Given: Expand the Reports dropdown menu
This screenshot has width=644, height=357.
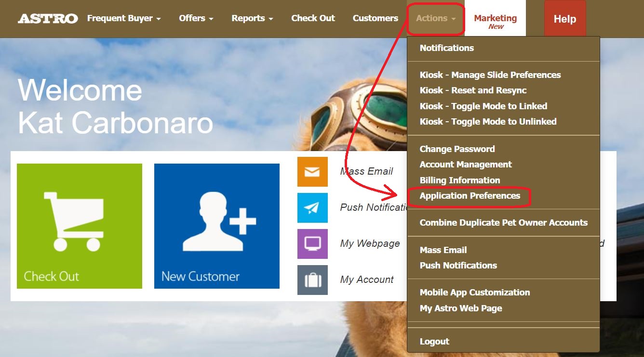Looking at the screenshot, I should [252, 18].
